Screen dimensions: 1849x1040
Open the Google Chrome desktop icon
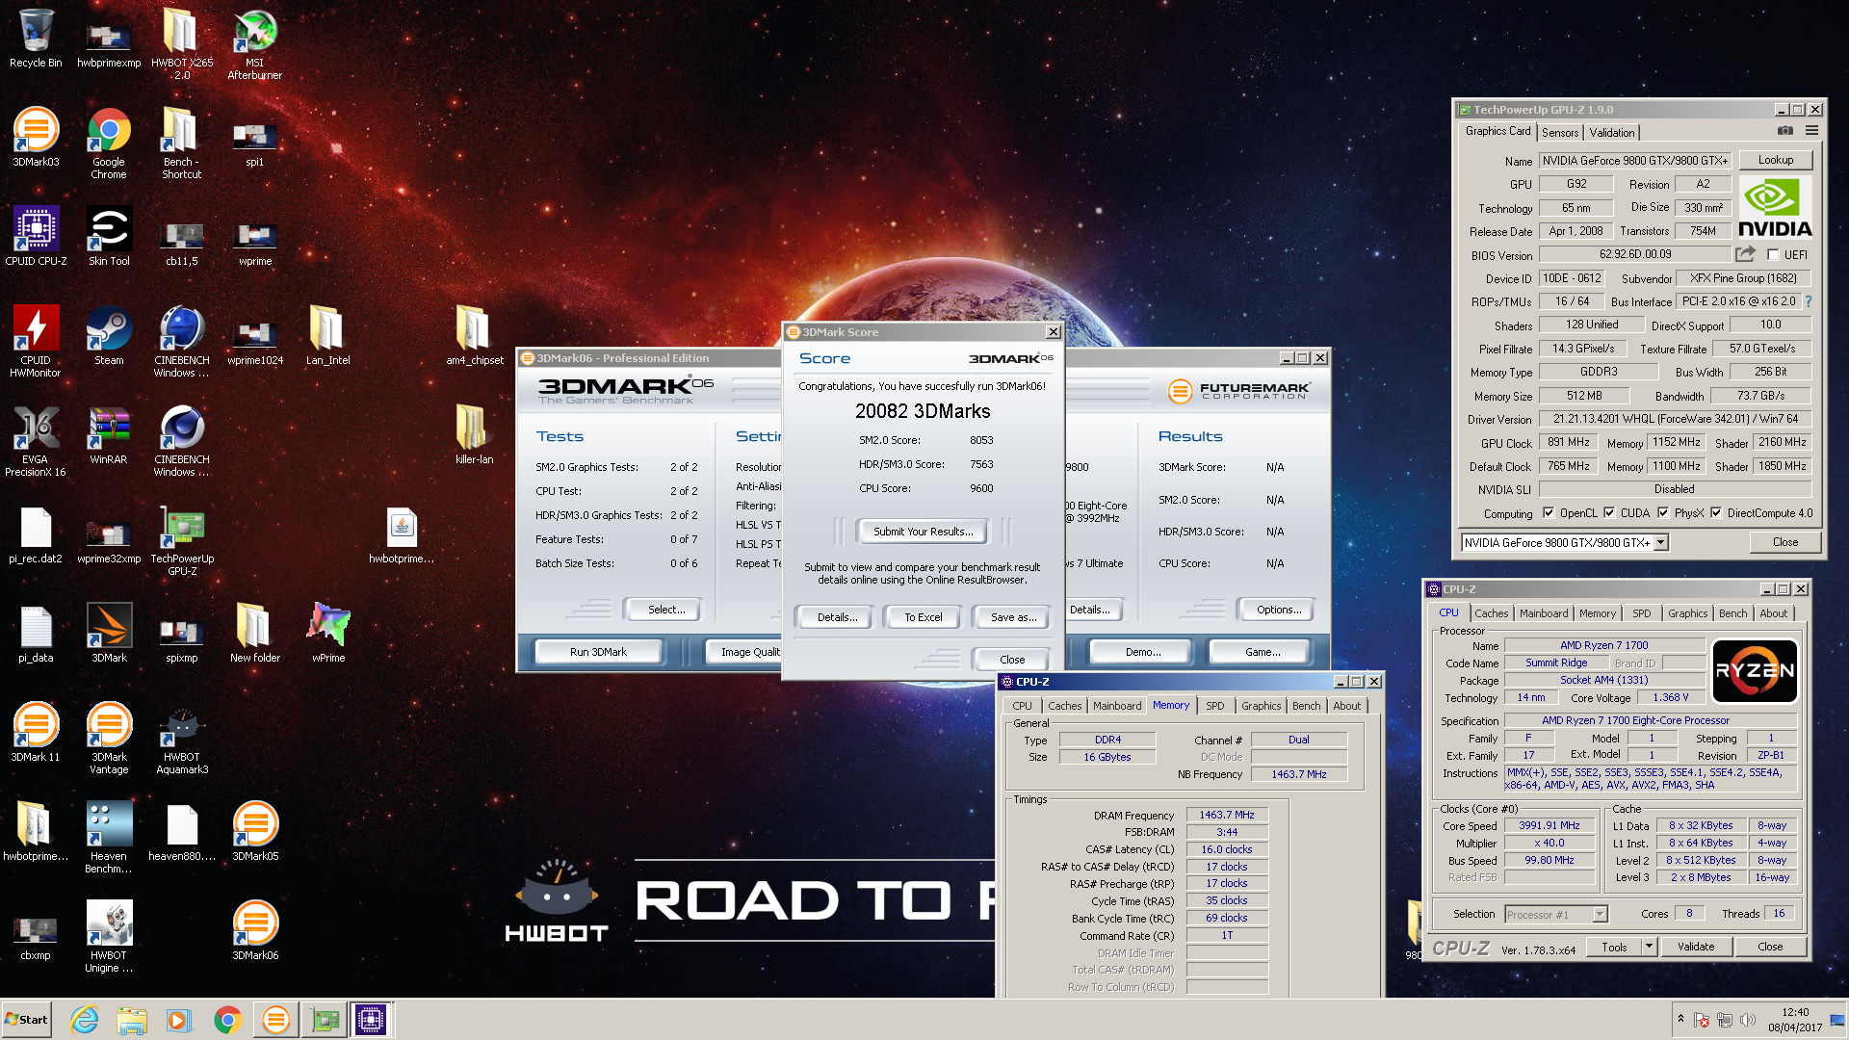click(x=109, y=143)
